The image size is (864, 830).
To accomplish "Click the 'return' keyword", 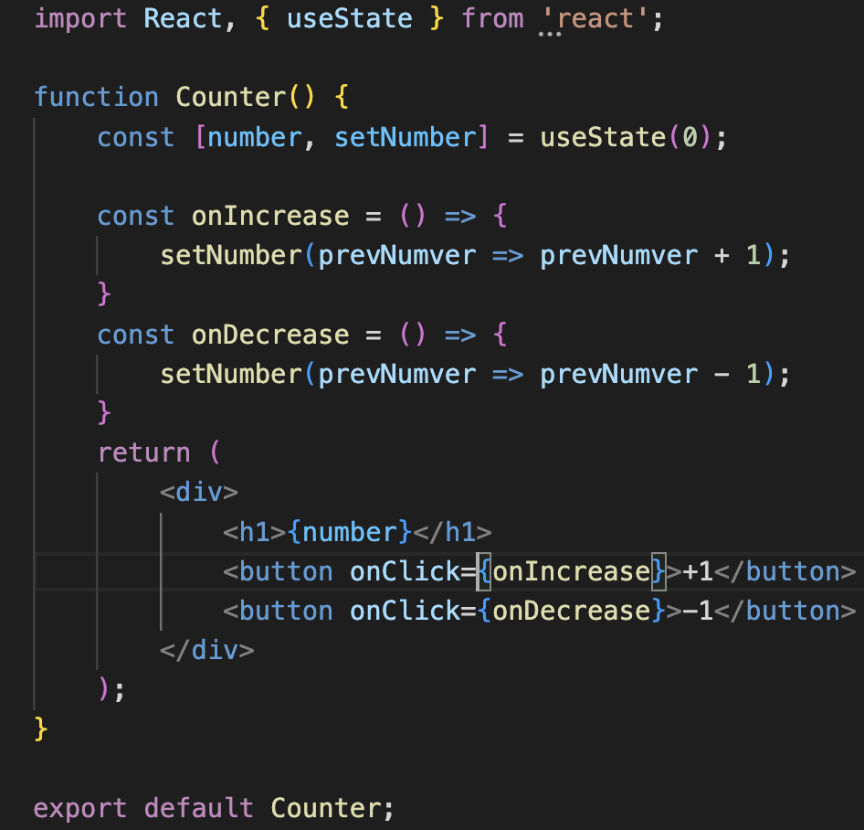I will point(143,453).
